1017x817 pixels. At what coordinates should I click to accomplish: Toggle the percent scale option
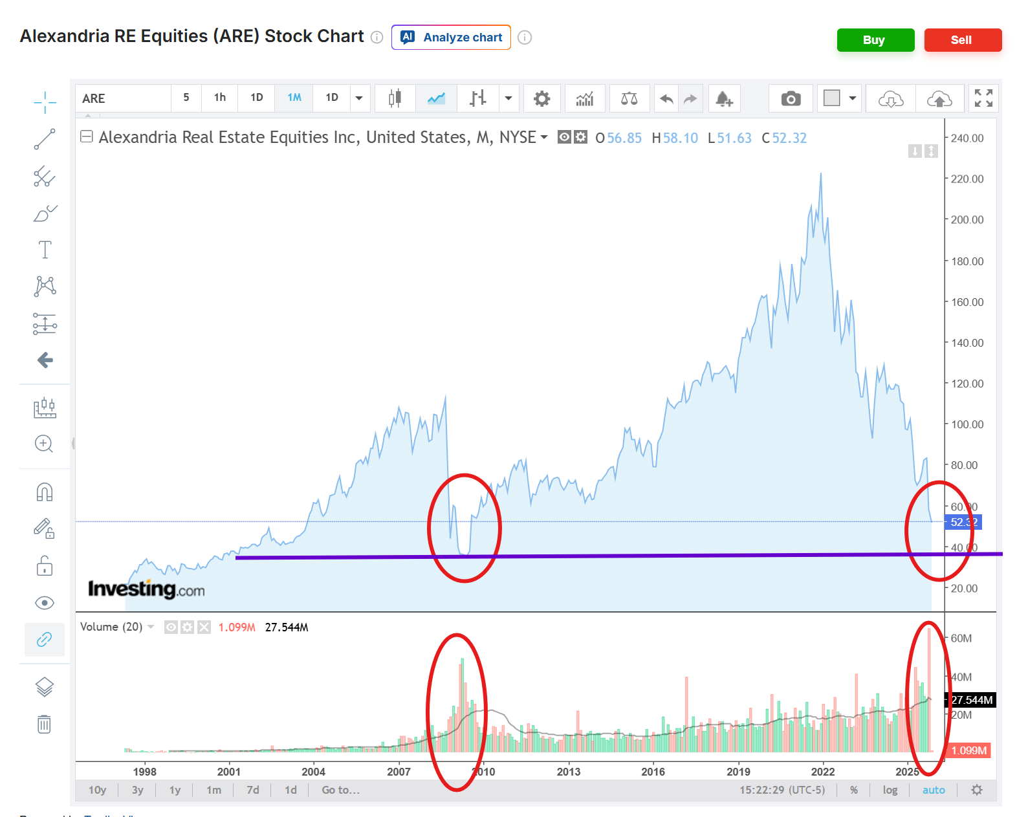(x=854, y=790)
